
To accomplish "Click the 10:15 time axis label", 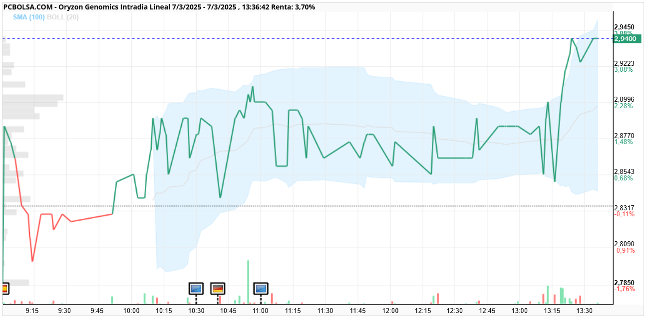I will pyautogui.click(x=164, y=311).
